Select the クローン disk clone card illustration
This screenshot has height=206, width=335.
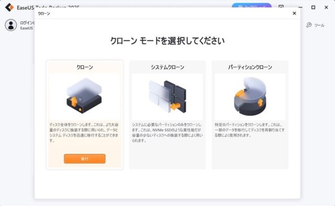[x=84, y=96]
